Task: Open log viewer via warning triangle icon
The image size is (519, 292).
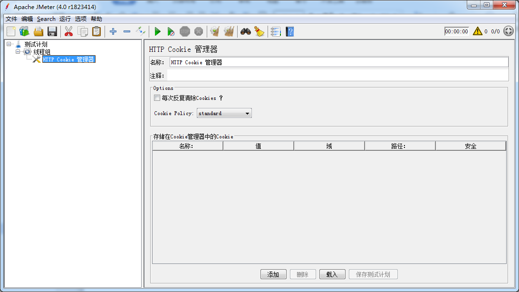Action: coord(477,31)
